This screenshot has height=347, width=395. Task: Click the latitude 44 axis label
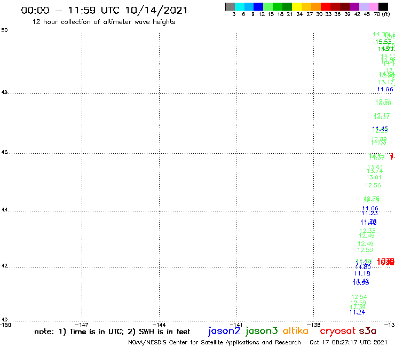4,210
